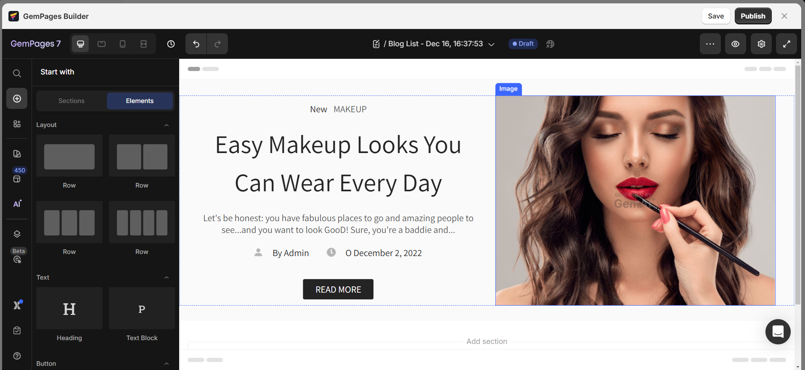Click the Publish button

pos(752,16)
